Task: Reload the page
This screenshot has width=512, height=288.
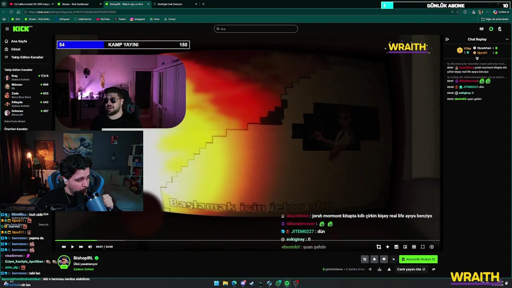Action: (x=11, y=12)
